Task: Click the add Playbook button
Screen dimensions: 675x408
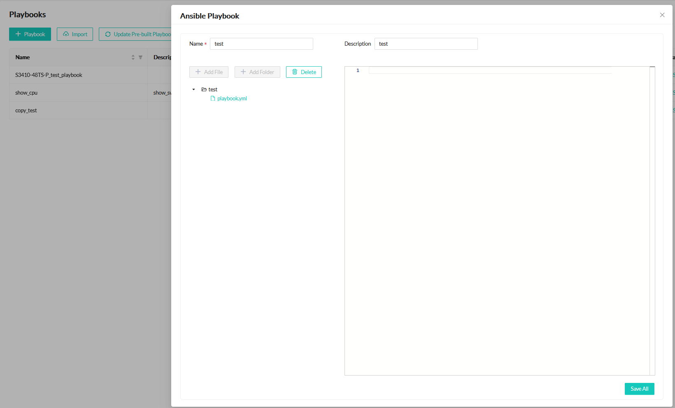Action: pyautogui.click(x=30, y=34)
